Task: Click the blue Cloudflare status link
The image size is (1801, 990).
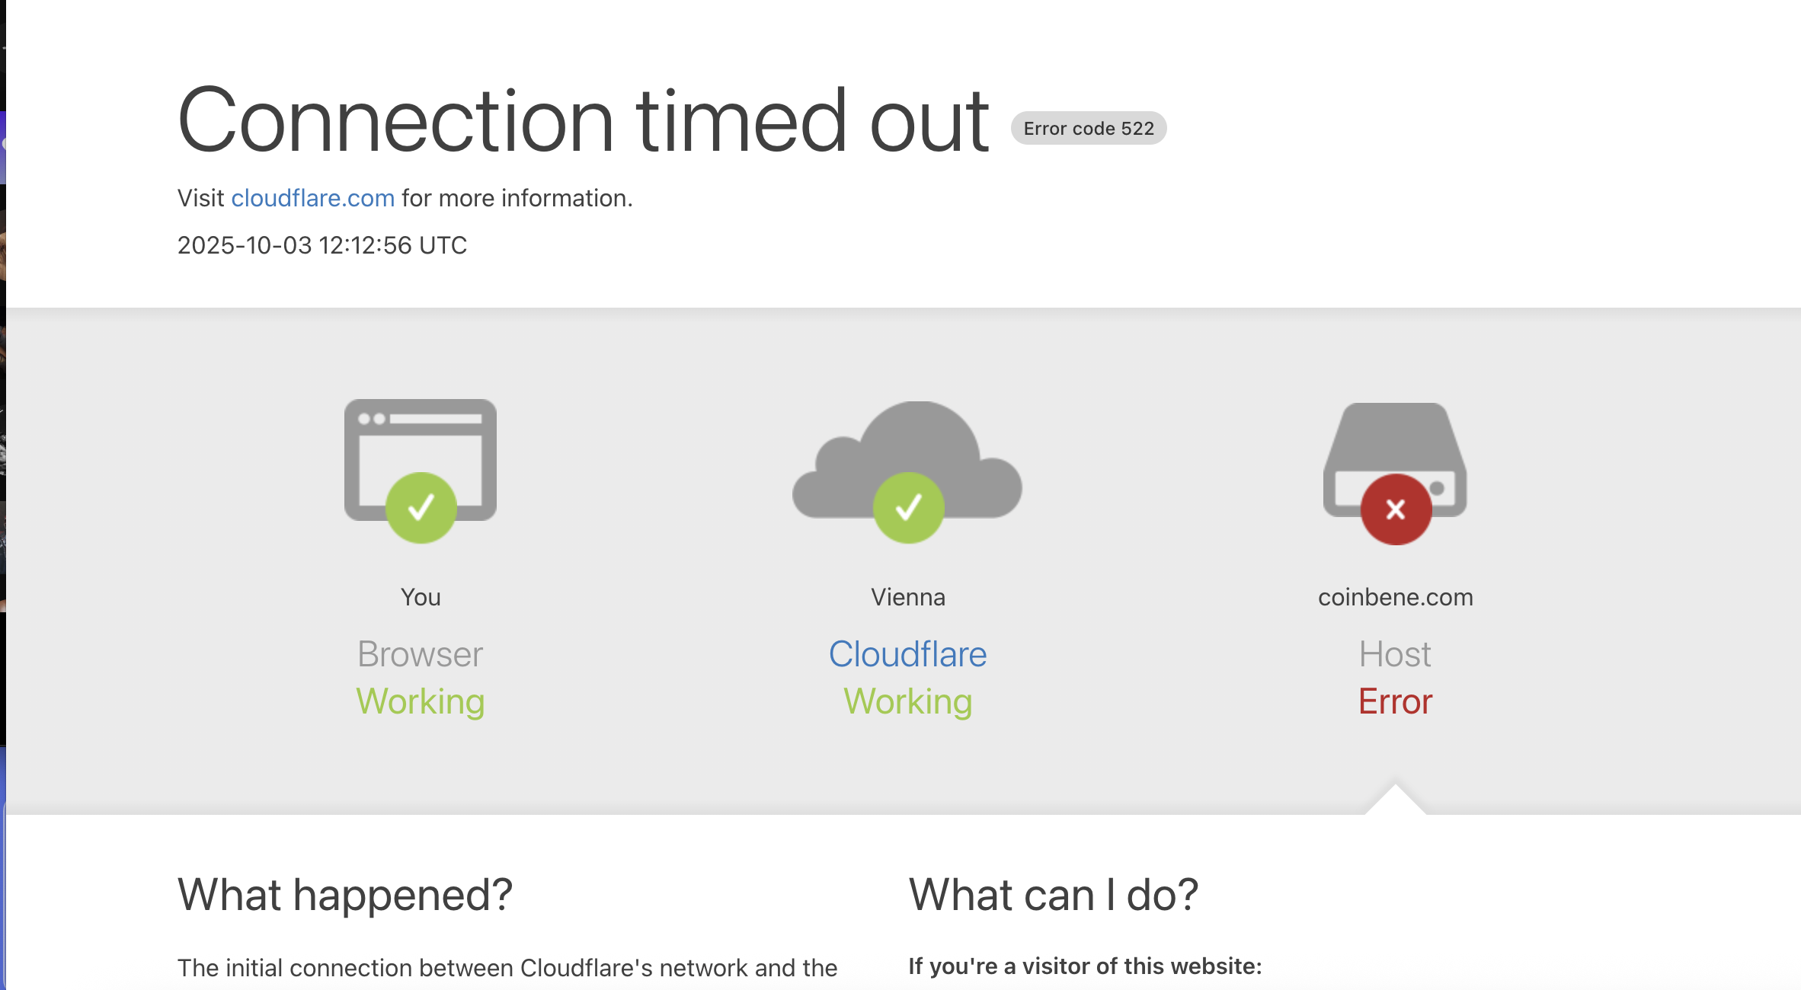Action: click(x=907, y=654)
